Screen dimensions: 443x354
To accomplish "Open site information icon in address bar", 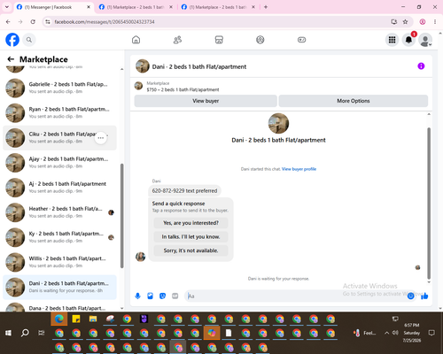I will click(x=48, y=22).
